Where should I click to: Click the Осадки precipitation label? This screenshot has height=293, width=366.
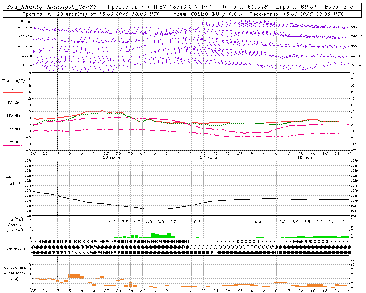pyautogui.click(x=15, y=225)
